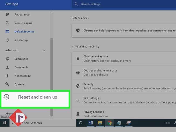Screen dimensions: 176x132
Task: Click the notepad-style app icon in the taskbar
Action: click(x=119, y=123)
